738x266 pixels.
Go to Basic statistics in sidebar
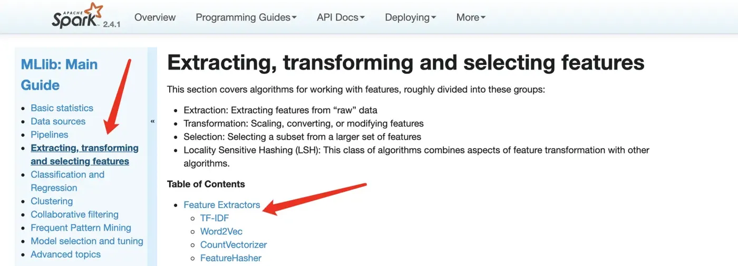pos(62,108)
